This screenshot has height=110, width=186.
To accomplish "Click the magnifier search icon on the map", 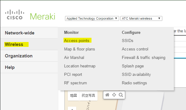I will (121, 95).
